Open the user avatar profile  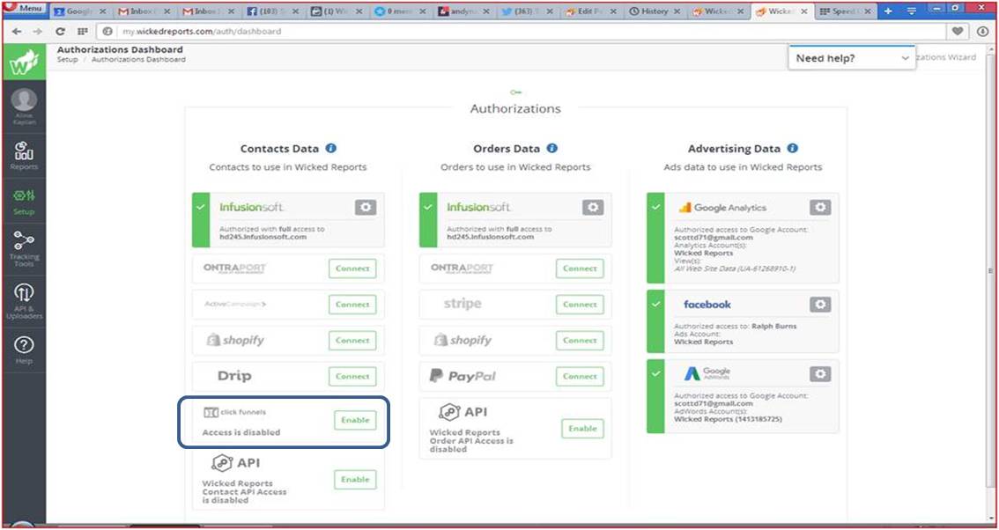(x=24, y=100)
